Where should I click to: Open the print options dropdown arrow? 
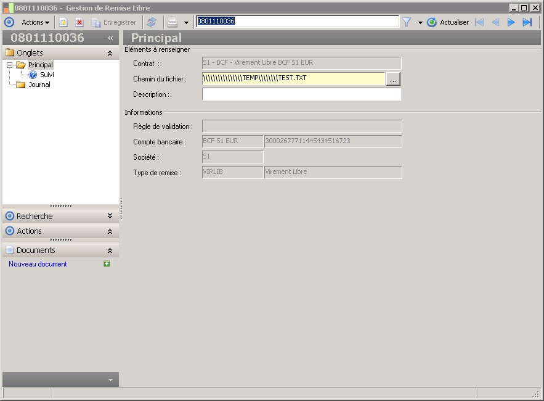[186, 23]
